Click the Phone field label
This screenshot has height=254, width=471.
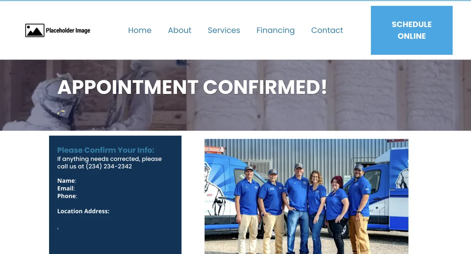[x=67, y=196]
